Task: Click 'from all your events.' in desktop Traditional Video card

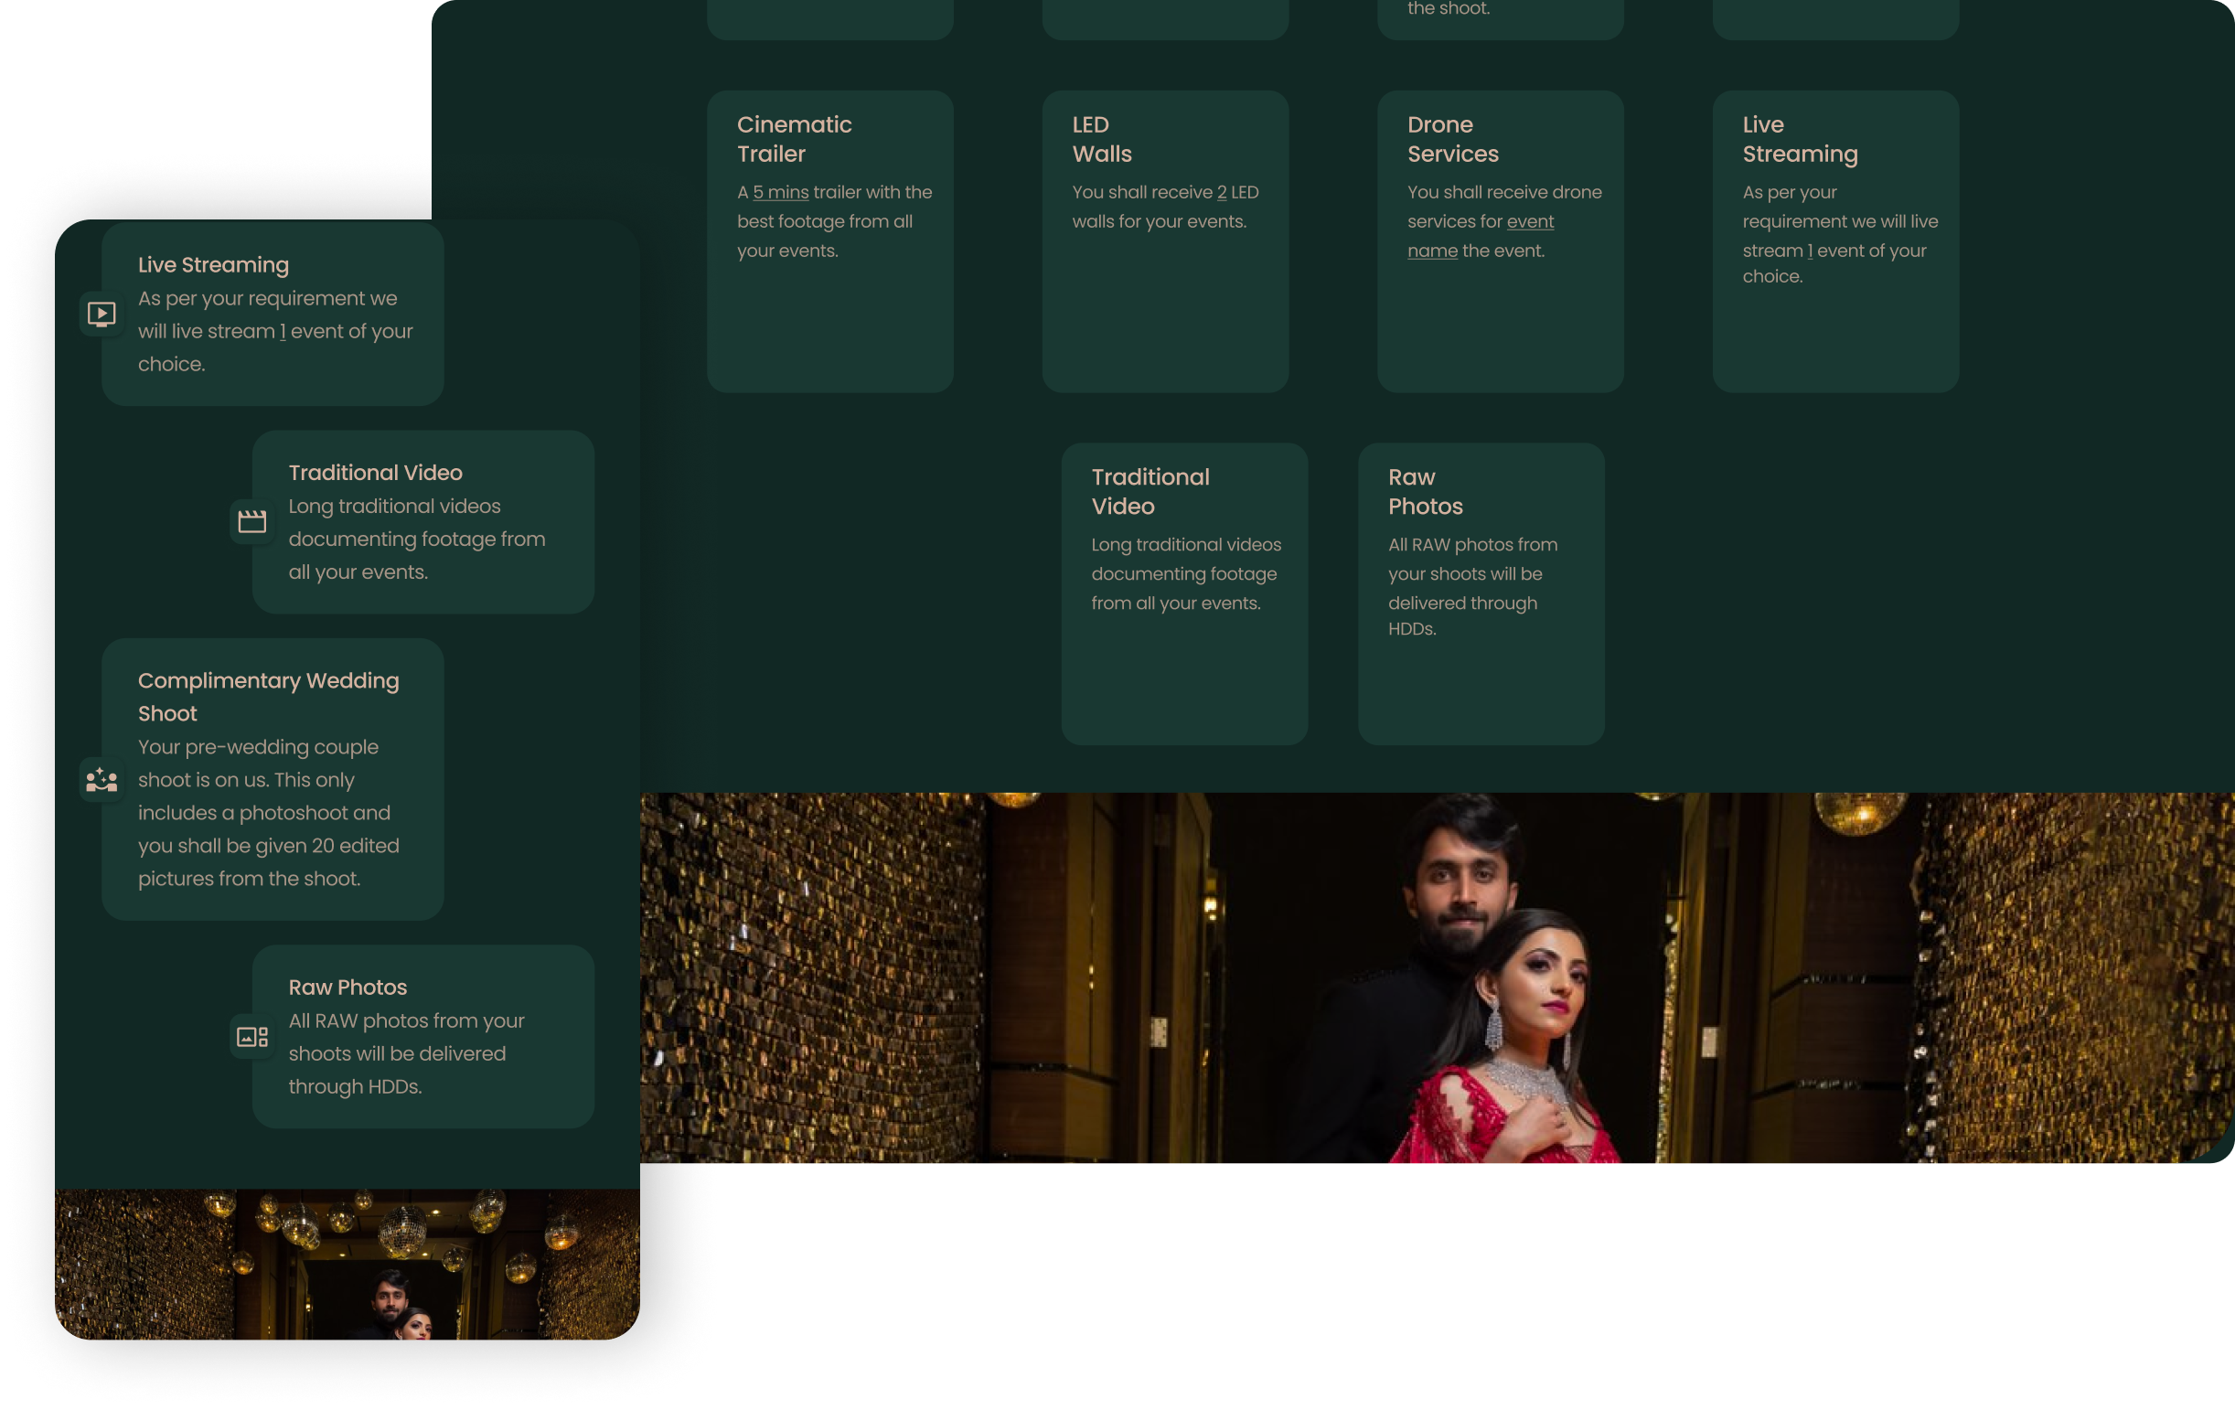Action: (1175, 604)
